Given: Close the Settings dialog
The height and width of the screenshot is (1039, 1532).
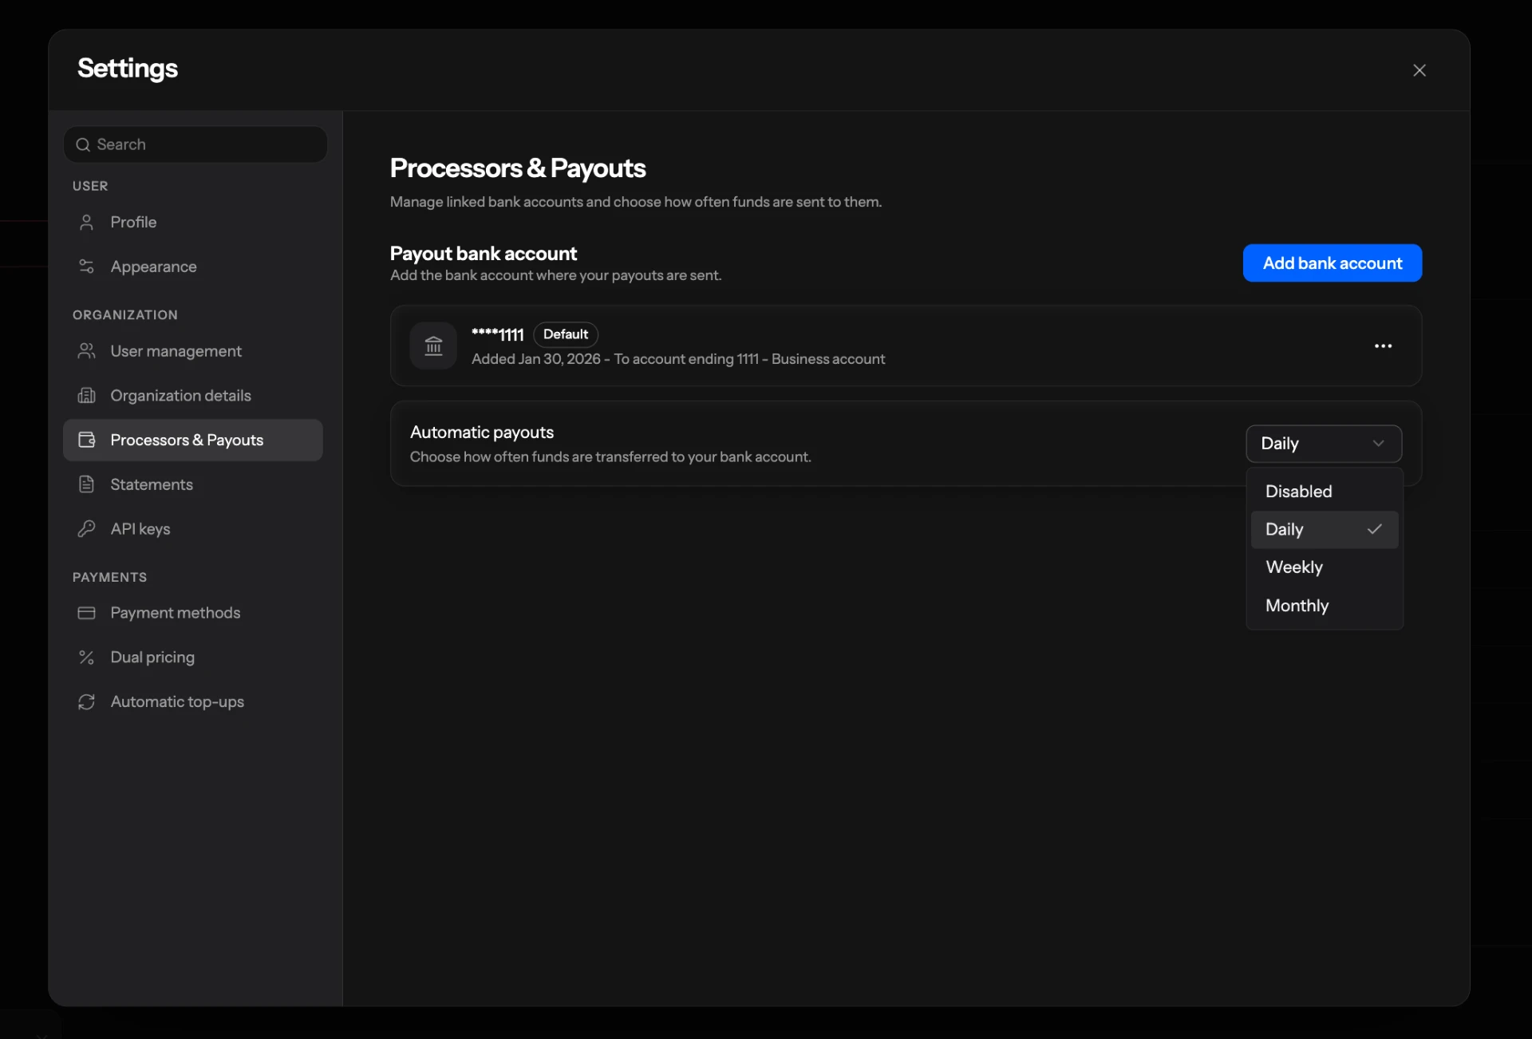Looking at the screenshot, I should 1419,70.
